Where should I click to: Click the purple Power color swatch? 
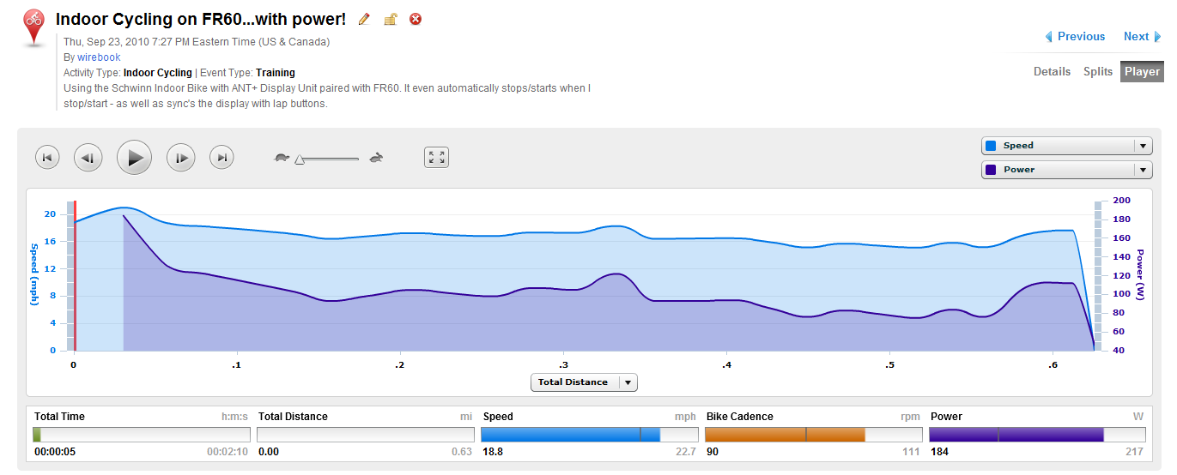pyautogui.click(x=991, y=170)
